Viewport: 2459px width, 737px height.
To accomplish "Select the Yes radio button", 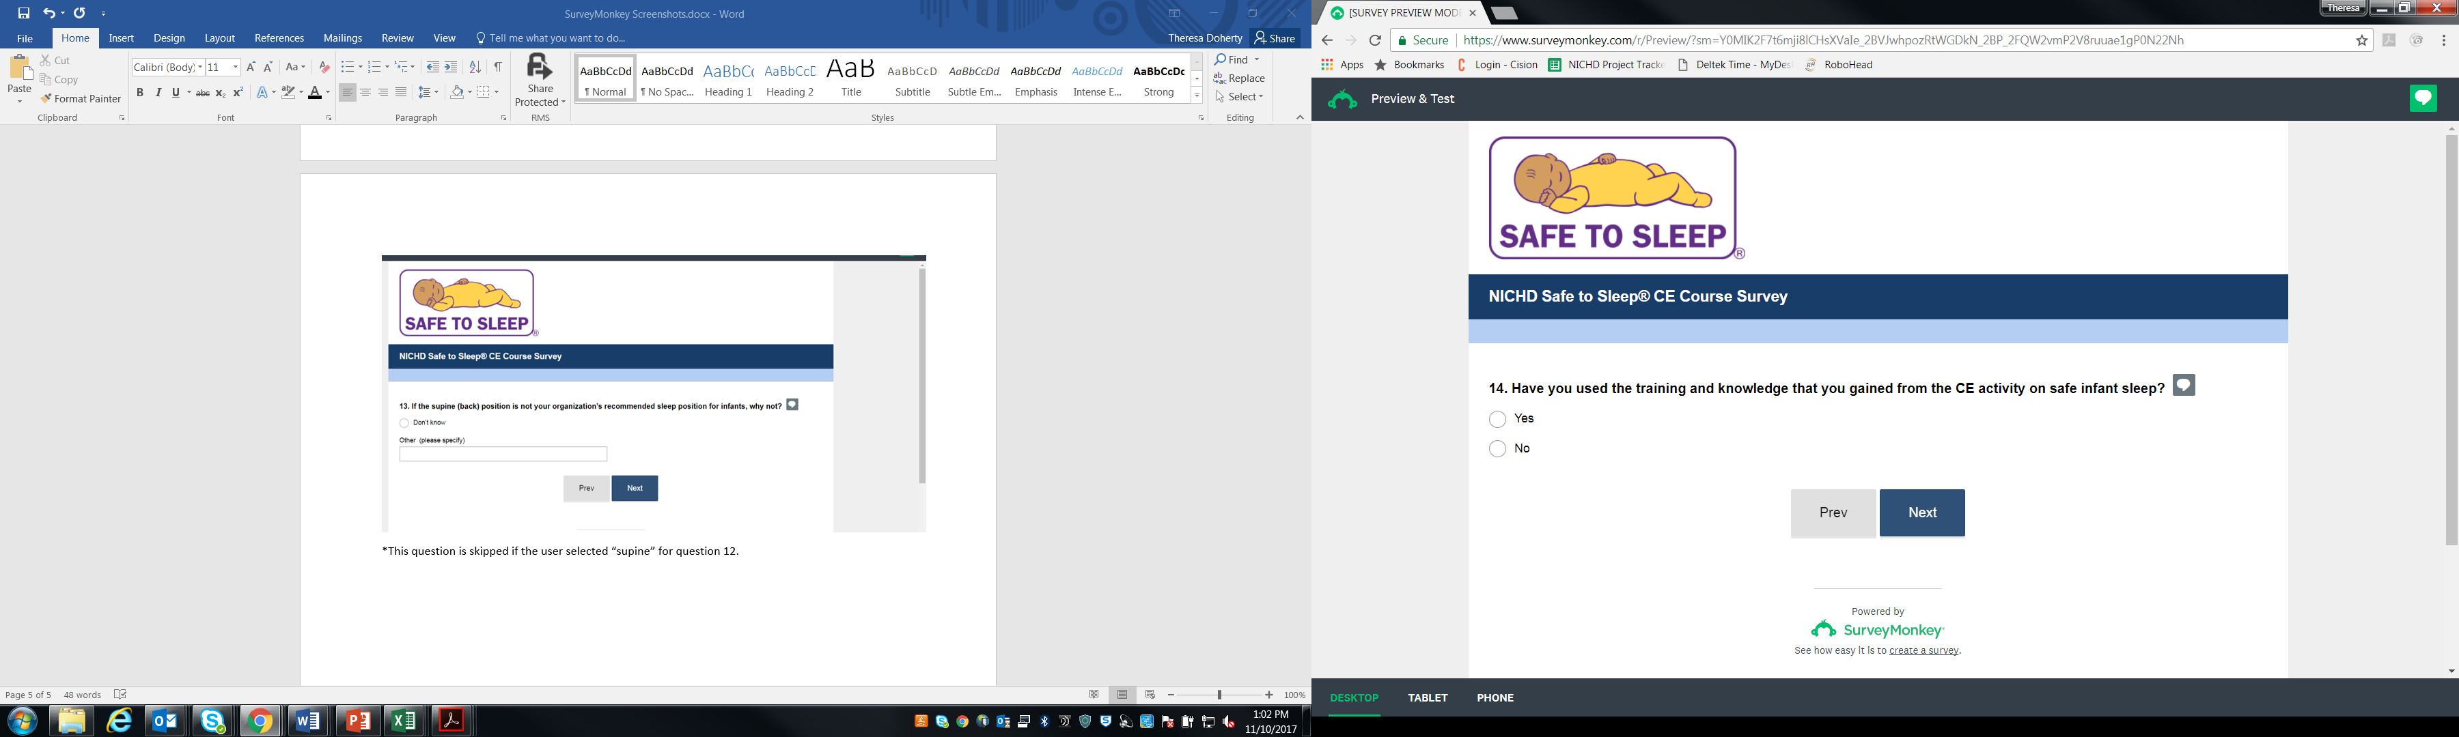I will (1497, 420).
